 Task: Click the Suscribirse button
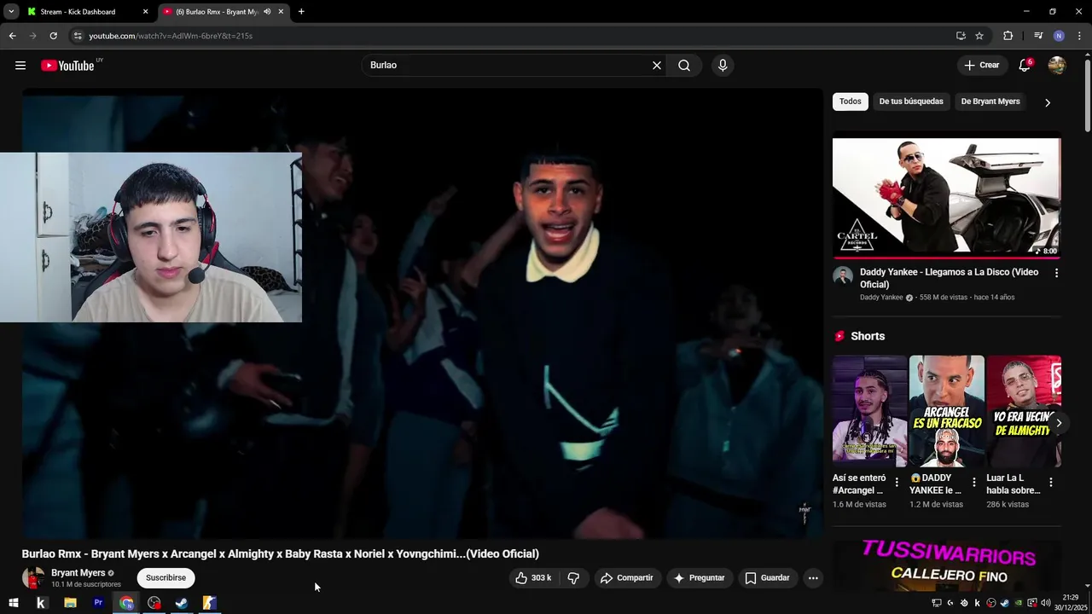166,578
